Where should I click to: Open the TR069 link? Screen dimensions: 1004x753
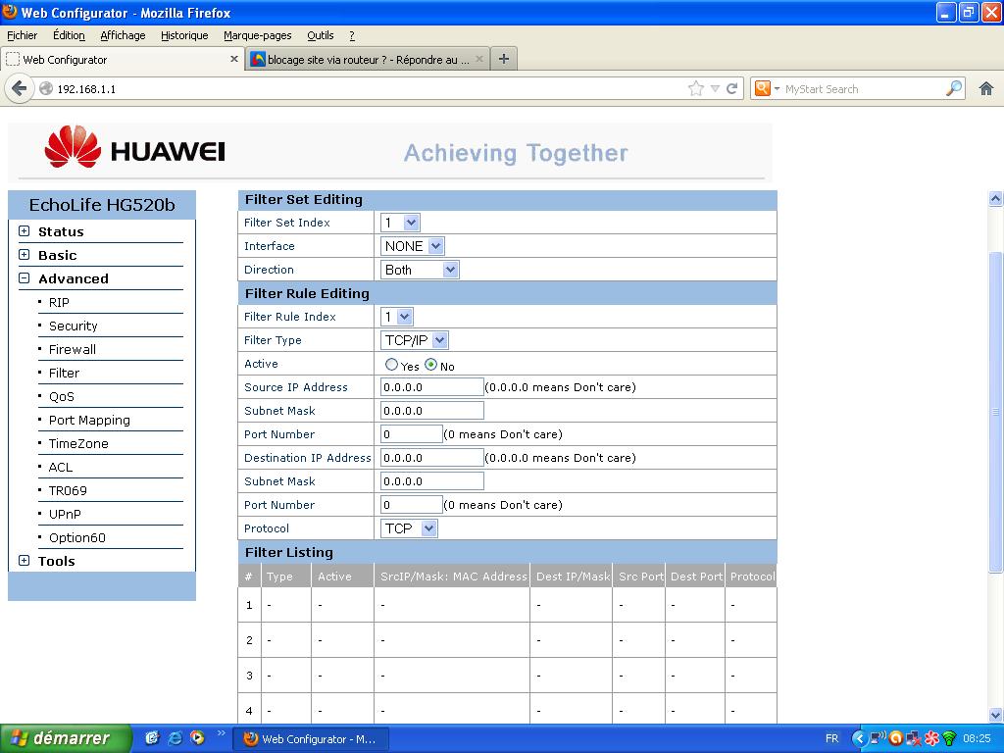point(68,490)
